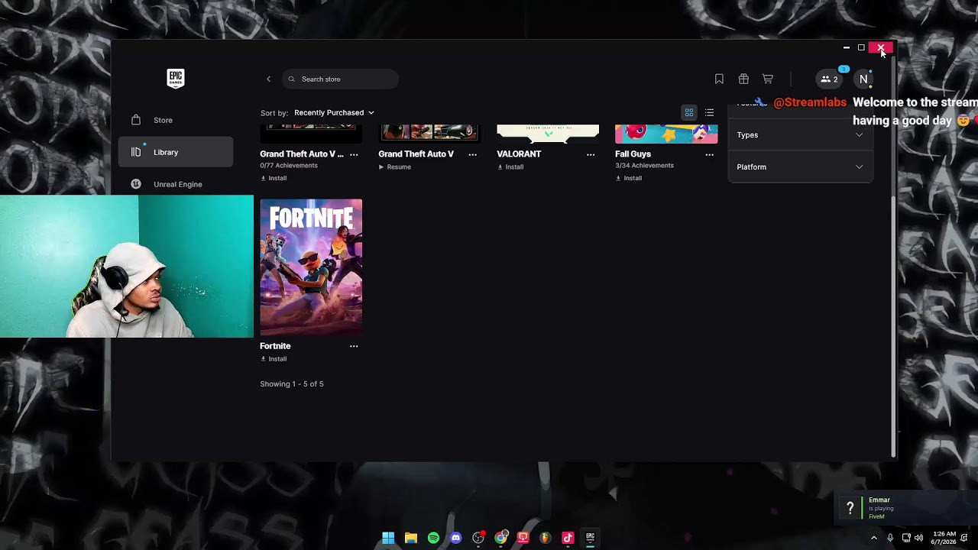Open the gift box icon

tap(743, 79)
